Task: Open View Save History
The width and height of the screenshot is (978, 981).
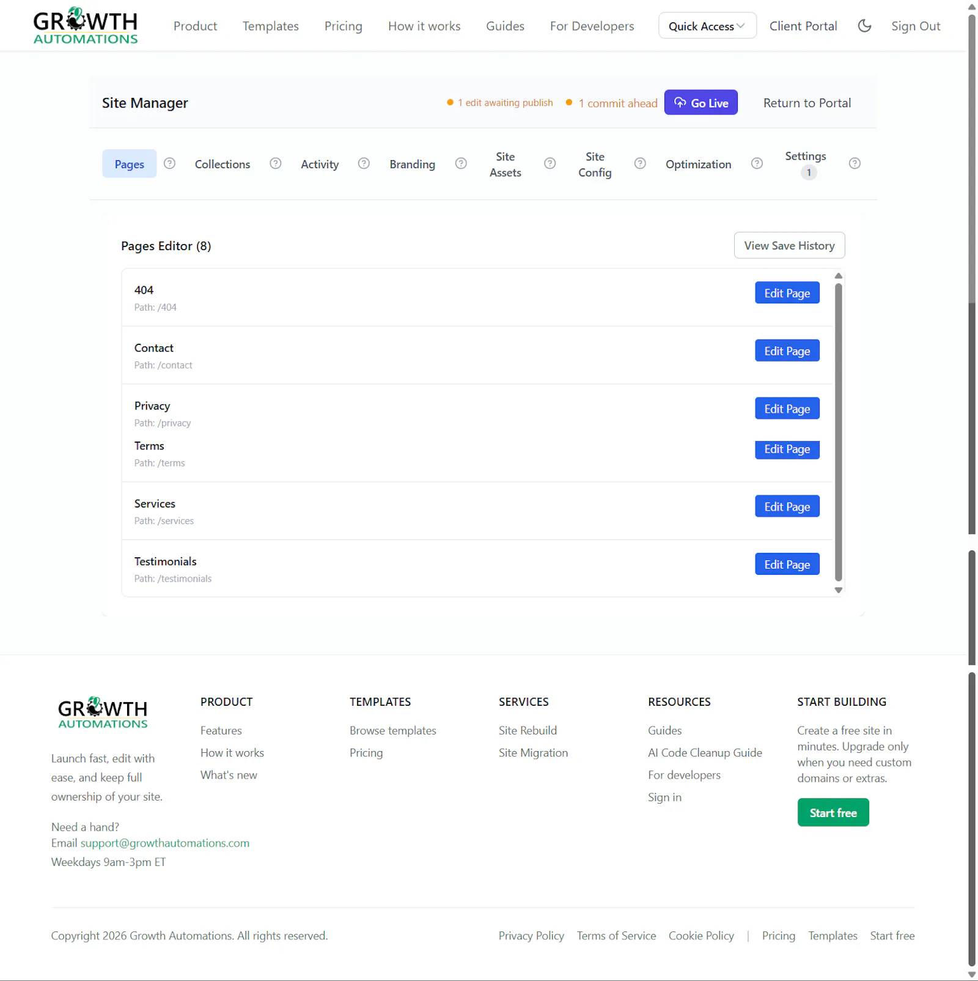Action: click(789, 245)
